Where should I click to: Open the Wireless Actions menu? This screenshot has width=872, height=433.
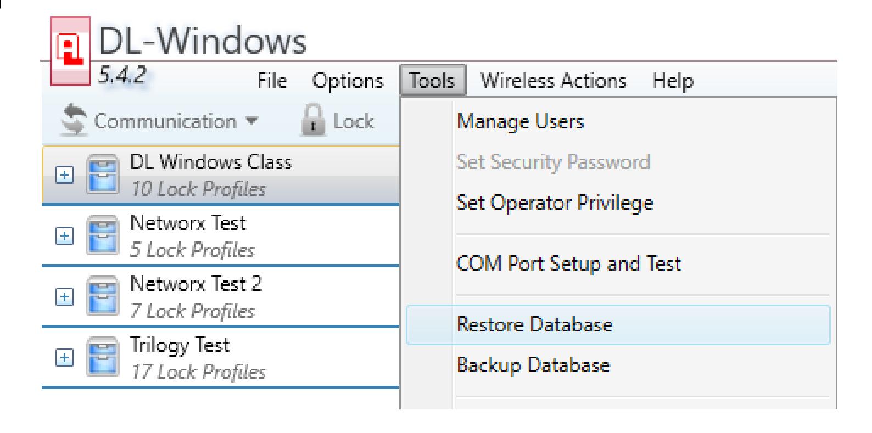click(554, 81)
